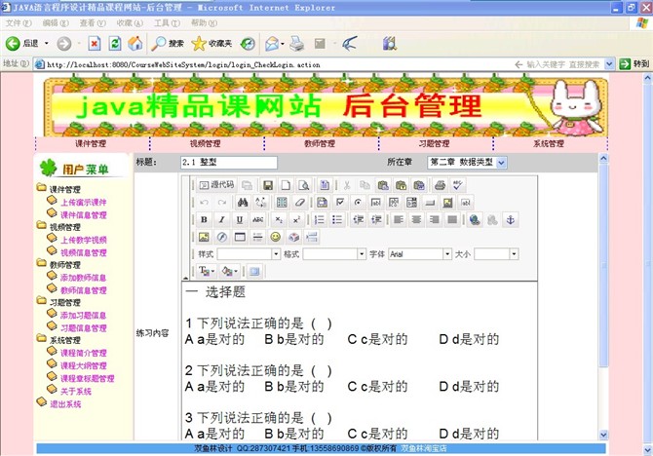Image resolution: width=653 pixels, height=456 pixels.
Task: Click the Save floppy disk editor icon
Action: (268, 185)
